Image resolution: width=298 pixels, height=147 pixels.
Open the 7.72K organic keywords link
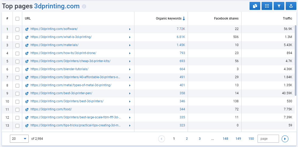[x=181, y=29]
